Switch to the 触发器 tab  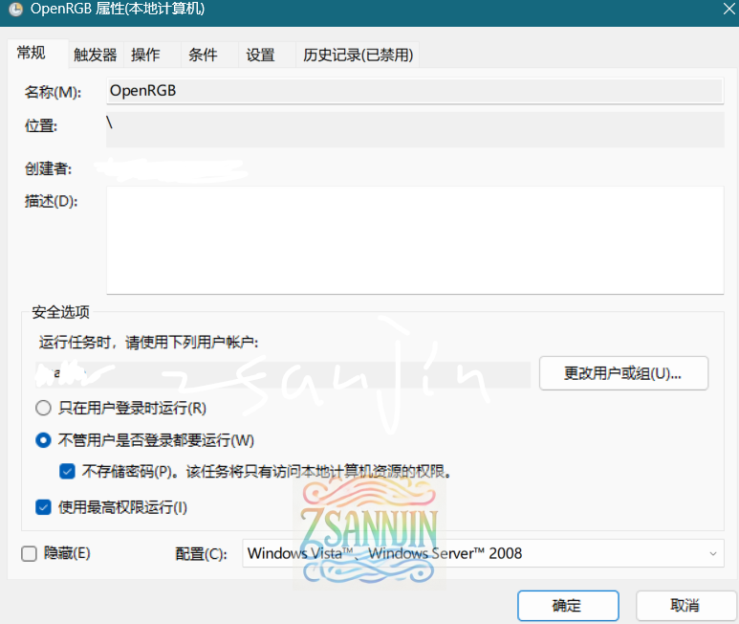click(96, 55)
